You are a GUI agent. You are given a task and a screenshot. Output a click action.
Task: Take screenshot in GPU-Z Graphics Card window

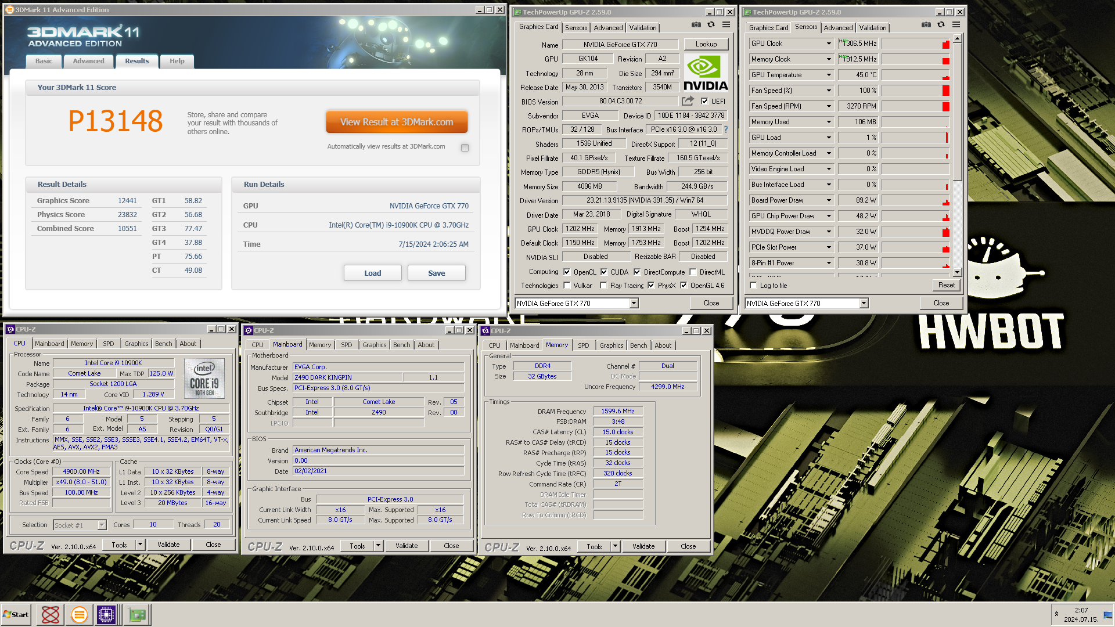(x=696, y=25)
